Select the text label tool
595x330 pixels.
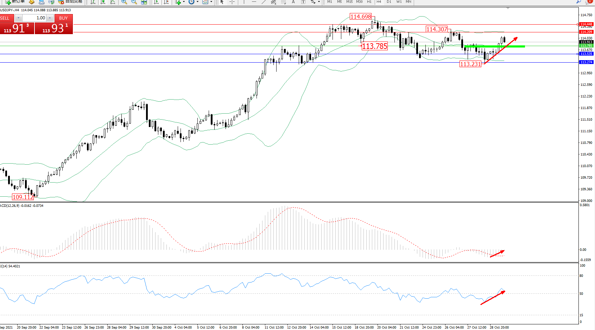coord(293,2)
